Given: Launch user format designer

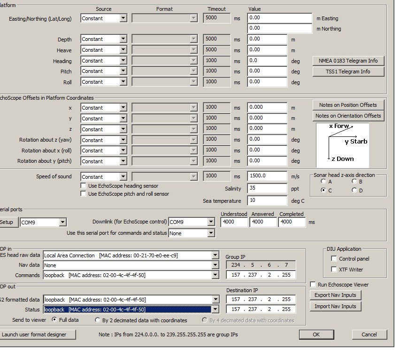Looking at the screenshot, I should [x=33, y=334].
